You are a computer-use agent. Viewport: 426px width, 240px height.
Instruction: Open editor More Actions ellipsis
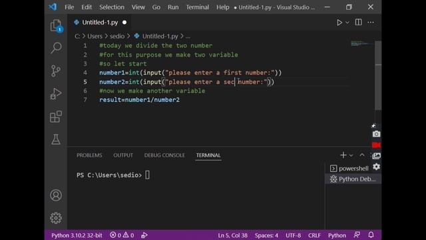click(371, 22)
